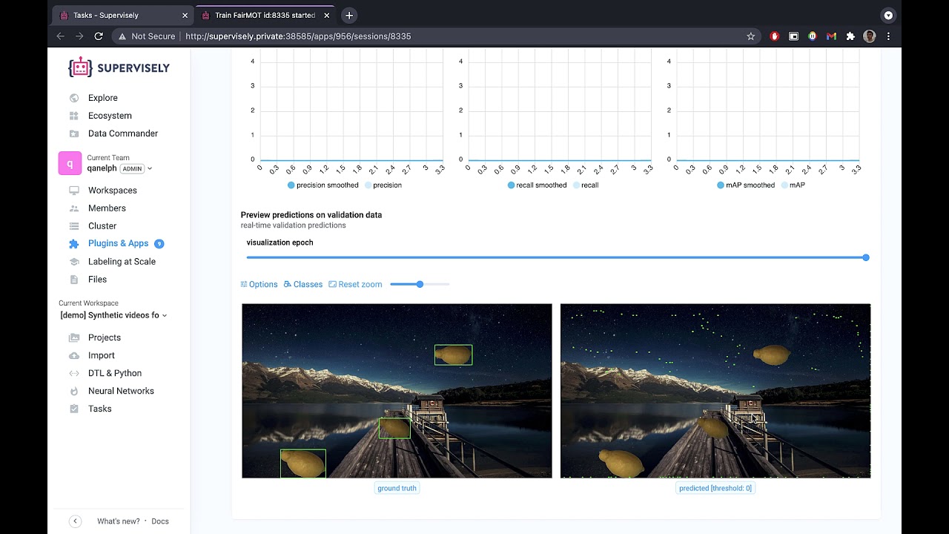
Task: Toggle recall smoothed legend series
Action: 537,185
